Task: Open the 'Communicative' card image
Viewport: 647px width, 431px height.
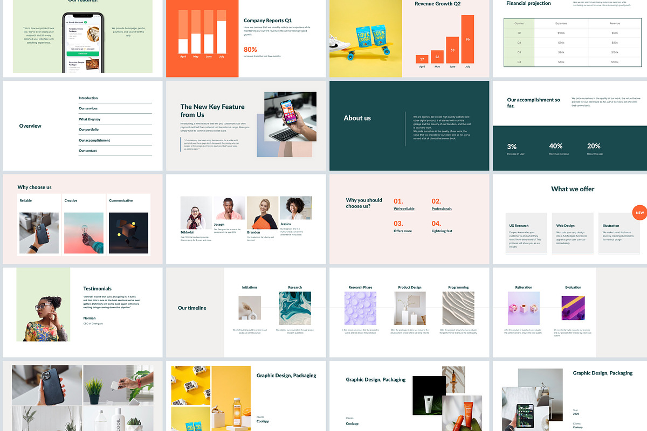Action: tap(128, 233)
